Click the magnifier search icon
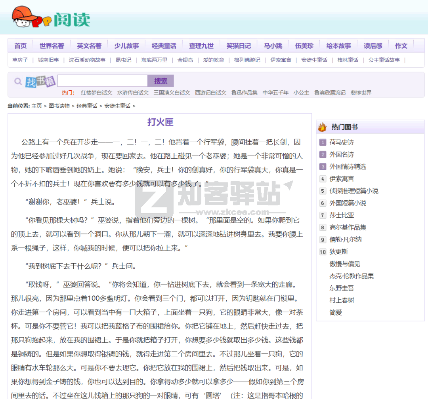This screenshot has width=428, height=399. [x=17, y=81]
